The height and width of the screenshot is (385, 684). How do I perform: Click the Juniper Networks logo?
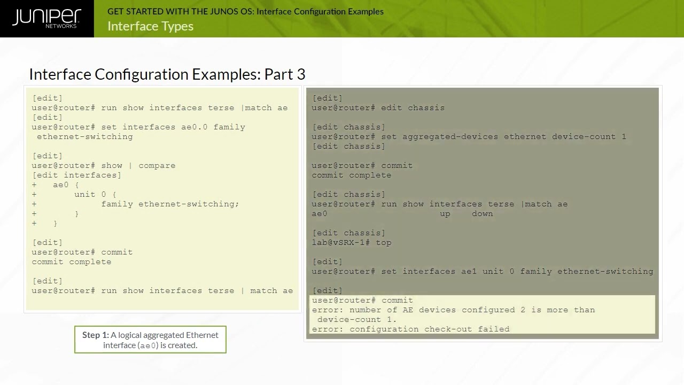46,19
